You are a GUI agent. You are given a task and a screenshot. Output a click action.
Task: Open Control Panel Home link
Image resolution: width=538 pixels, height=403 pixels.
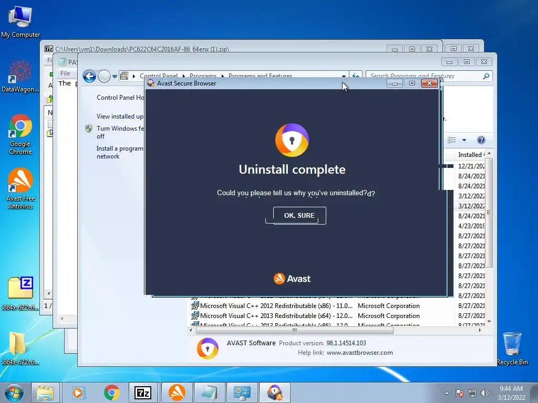tap(120, 98)
